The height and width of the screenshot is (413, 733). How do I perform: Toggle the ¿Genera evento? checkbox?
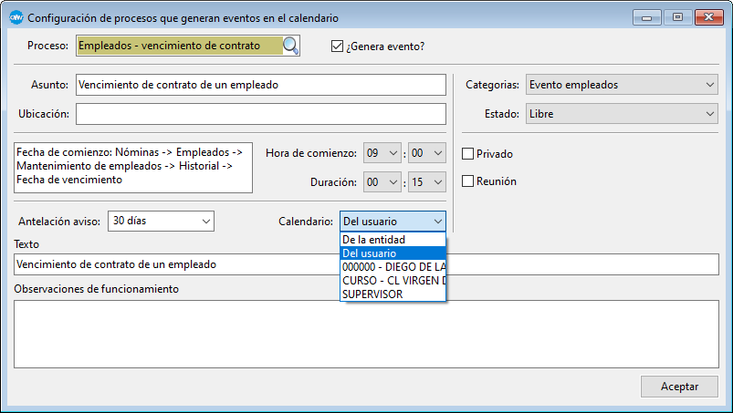click(x=337, y=46)
